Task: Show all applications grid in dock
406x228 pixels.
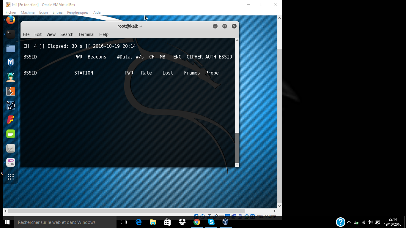Action: pos(11,177)
